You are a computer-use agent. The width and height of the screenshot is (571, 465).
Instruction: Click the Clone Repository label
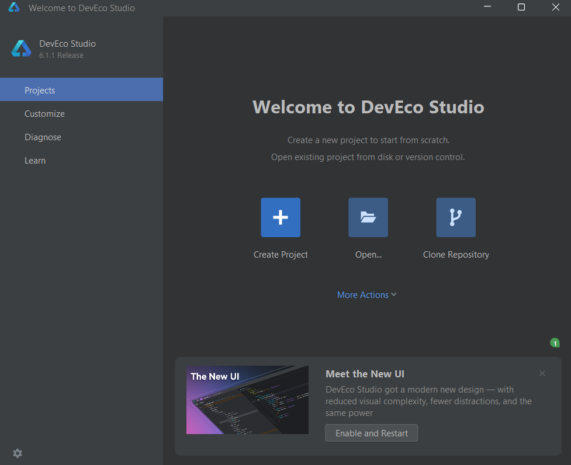[x=456, y=254]
